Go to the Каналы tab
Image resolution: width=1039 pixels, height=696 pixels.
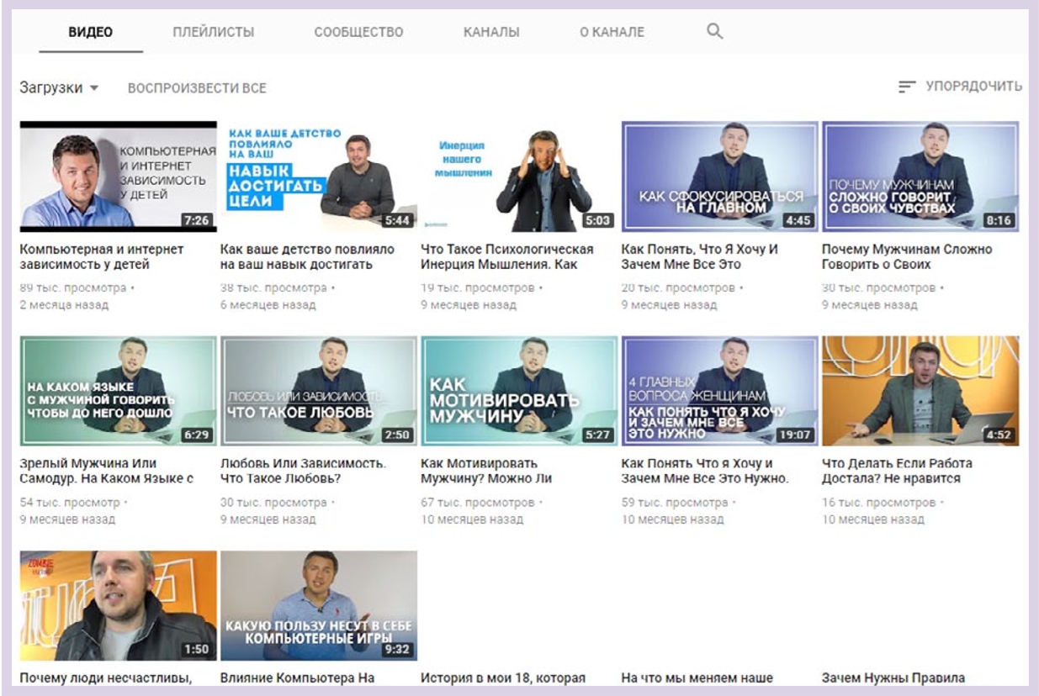pyautogui.click(x=491, y=32)
